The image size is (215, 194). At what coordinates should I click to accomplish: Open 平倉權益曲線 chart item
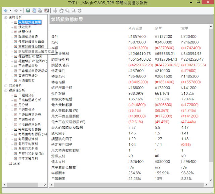tap(28, 66)
